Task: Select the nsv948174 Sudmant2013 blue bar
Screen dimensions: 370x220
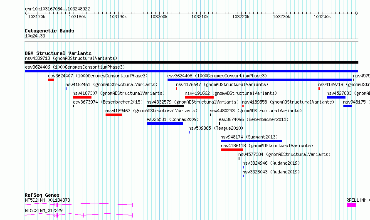Action: tap(252, 141)
